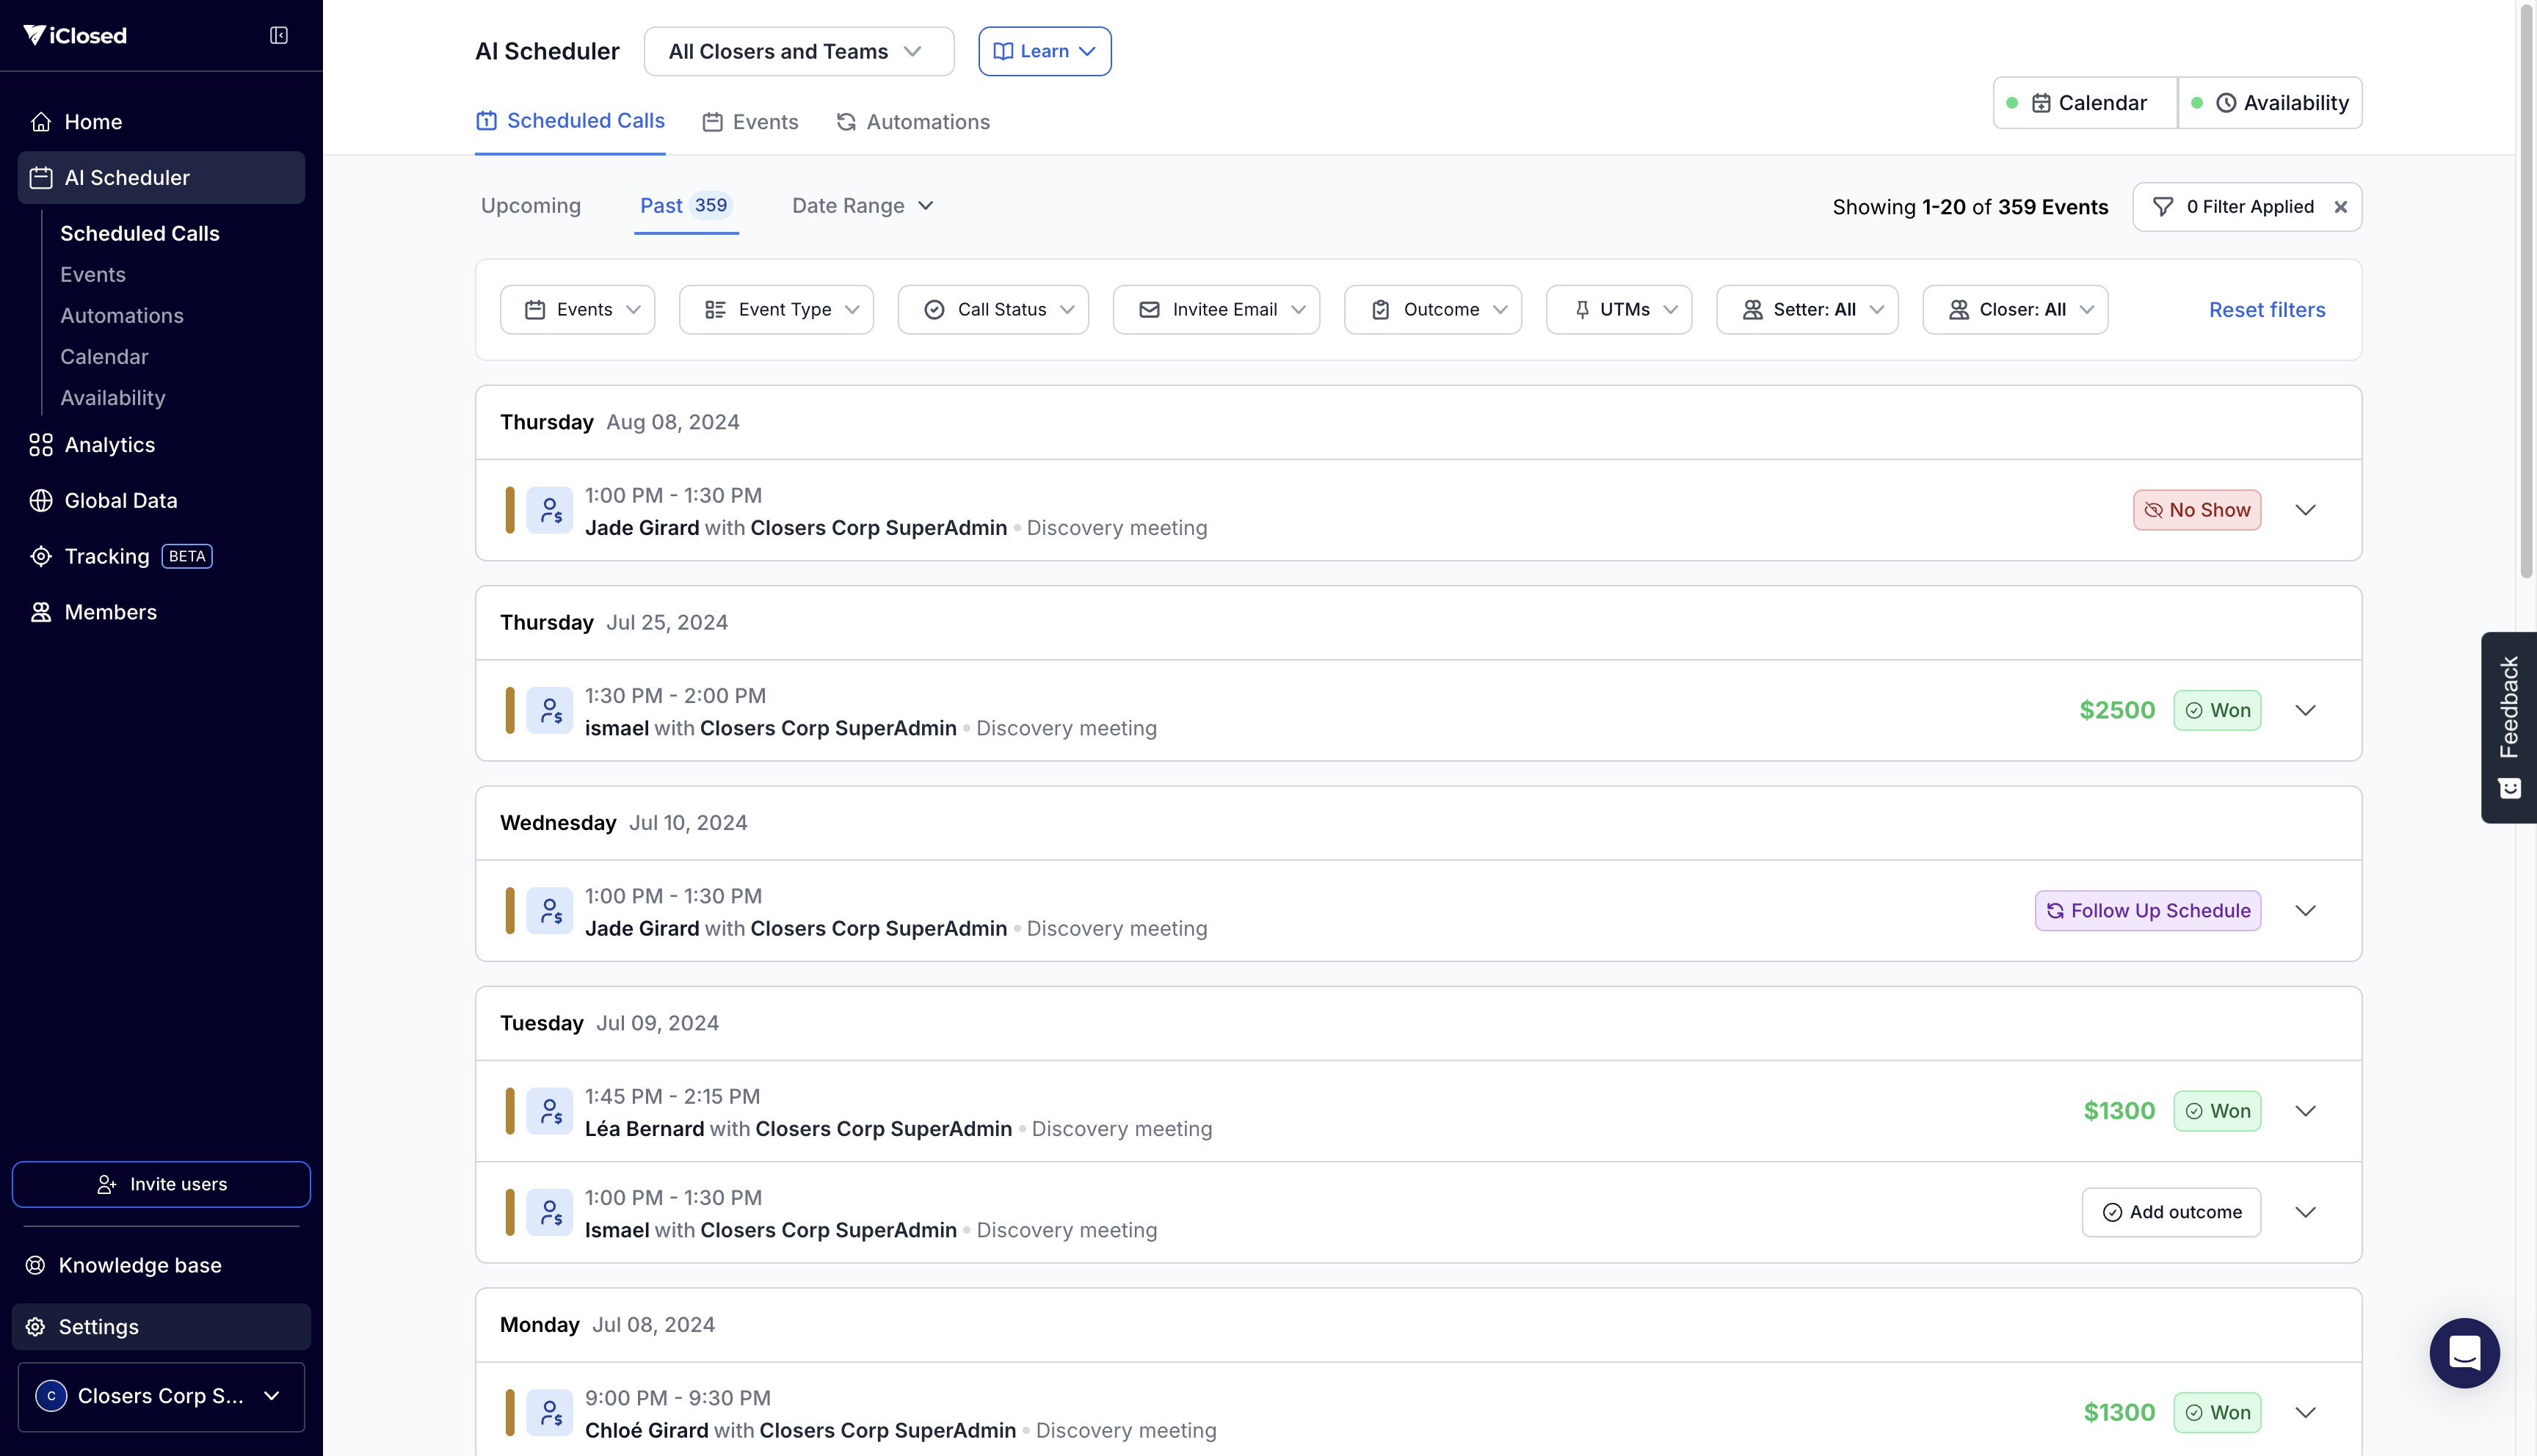Expand the ismael $2500 Won call row
2537x1456 pixels.
2305,711
